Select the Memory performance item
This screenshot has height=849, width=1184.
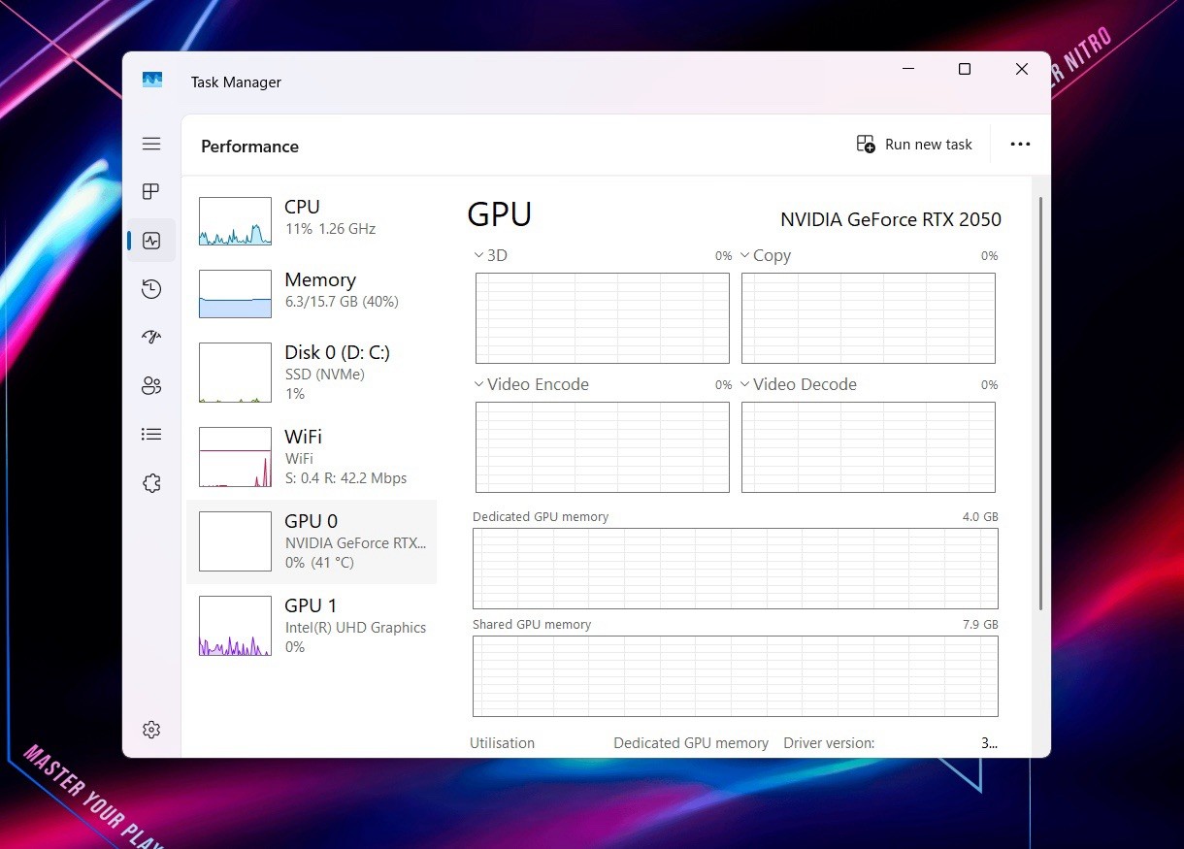pos(312,294)
